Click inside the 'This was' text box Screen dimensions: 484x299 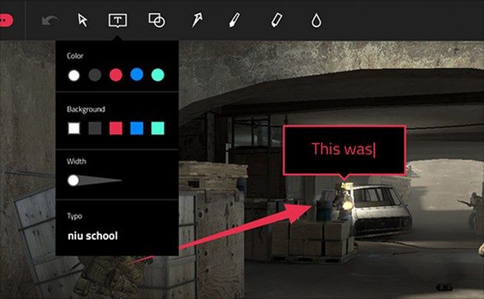coord(344,151)
